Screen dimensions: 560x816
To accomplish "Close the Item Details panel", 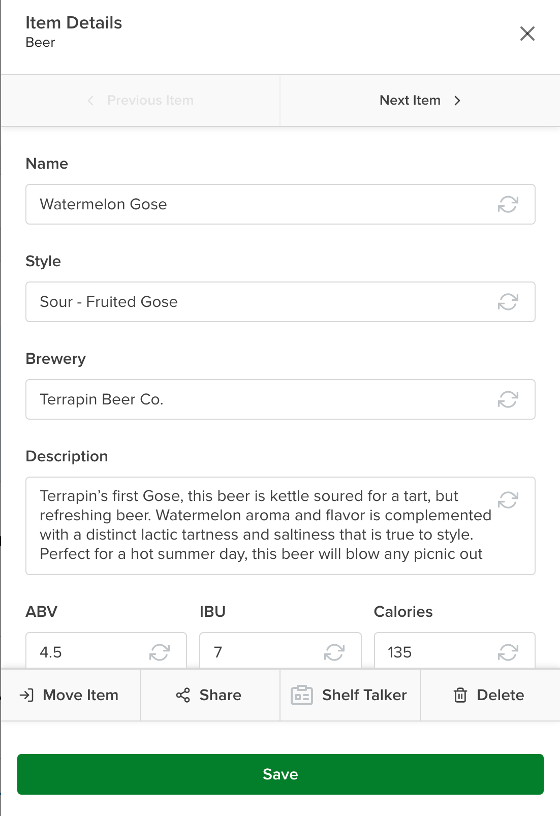I will (x=527, y=34).
